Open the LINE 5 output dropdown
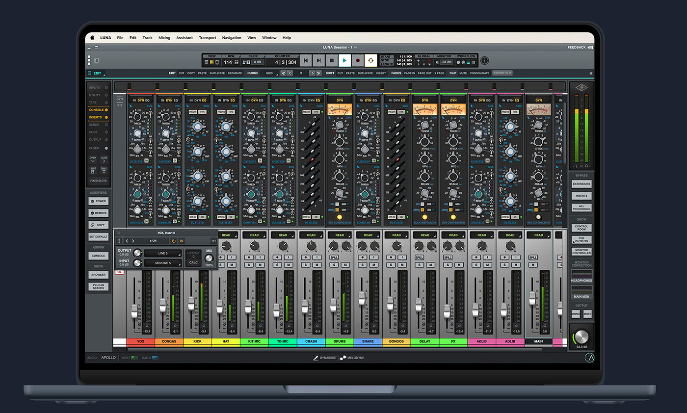This screenshot has height=413, width=687. tap(163, 253)
